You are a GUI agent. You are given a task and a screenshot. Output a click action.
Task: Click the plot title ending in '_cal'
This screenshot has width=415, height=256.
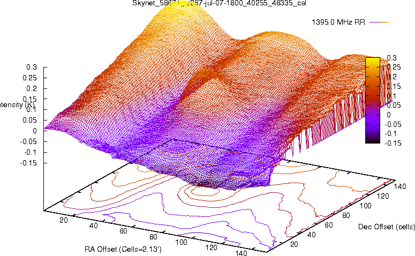point(219,3)
